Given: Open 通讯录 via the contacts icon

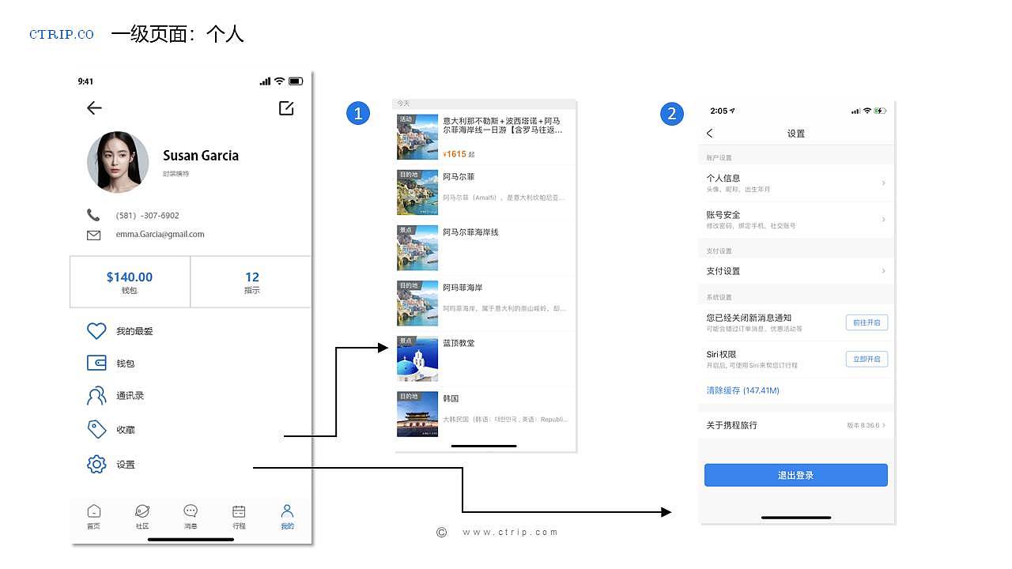Looking at the screenshot, I should [x=96, y=395].
